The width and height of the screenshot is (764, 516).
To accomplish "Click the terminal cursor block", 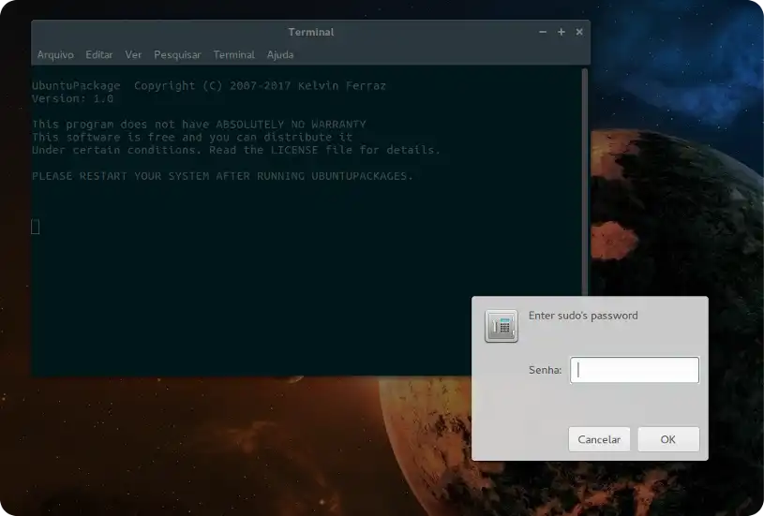I will click(35, 227).
